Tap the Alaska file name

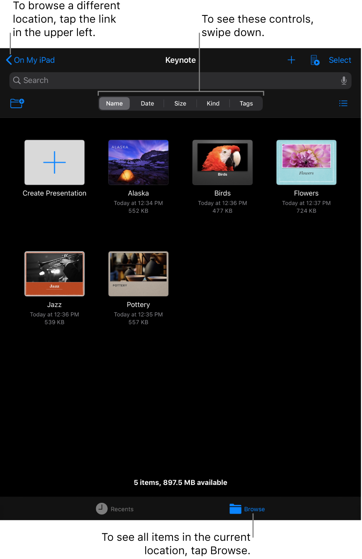138,193
